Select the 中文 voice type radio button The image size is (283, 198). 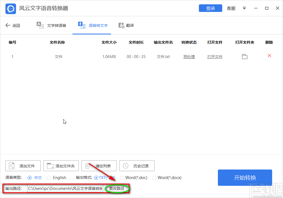click(x=30, y=178)
